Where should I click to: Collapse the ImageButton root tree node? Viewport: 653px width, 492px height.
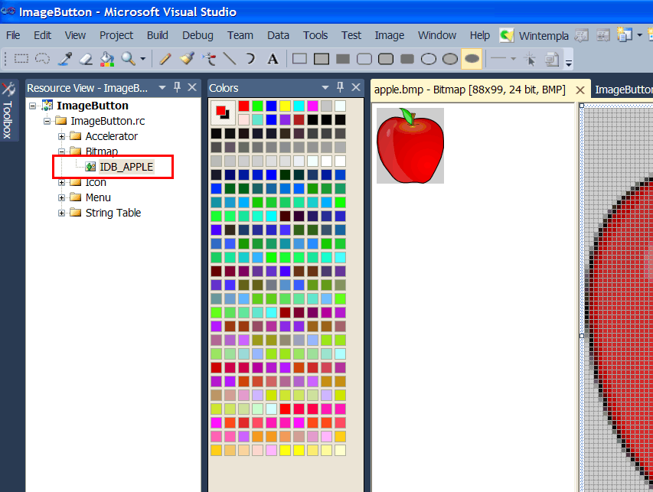click(x=32, y=106)
